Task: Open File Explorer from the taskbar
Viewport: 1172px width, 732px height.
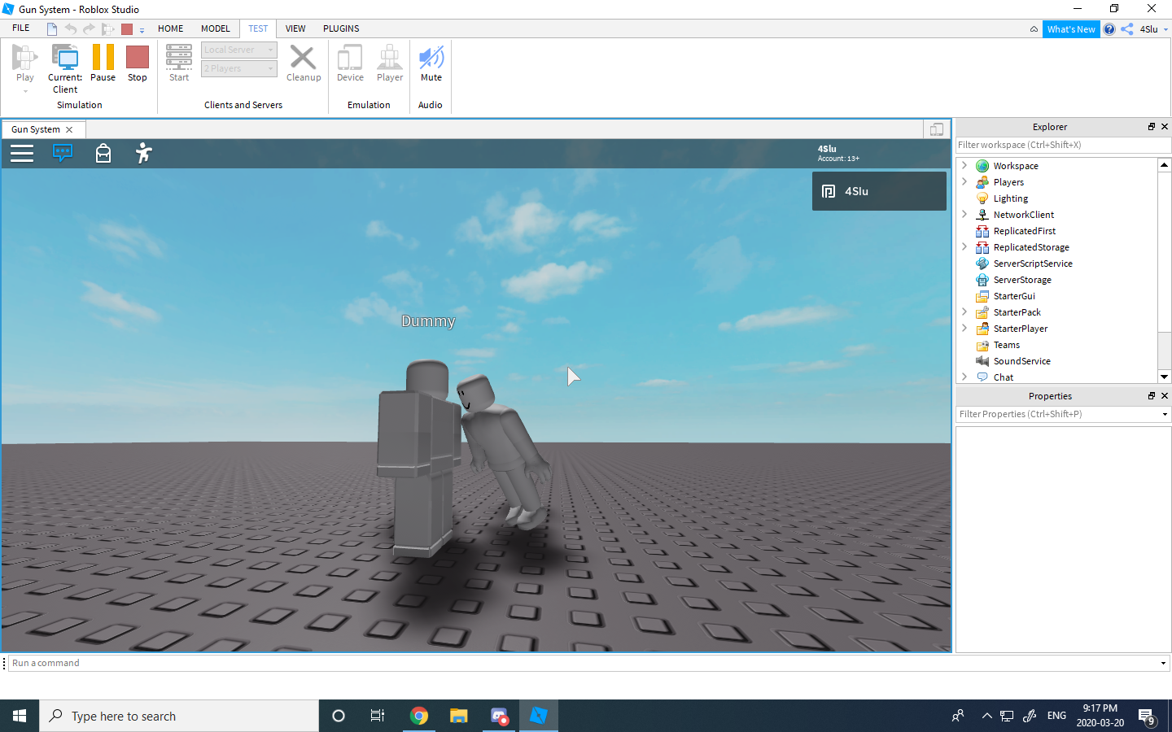Action: click(x=459, y=716)
